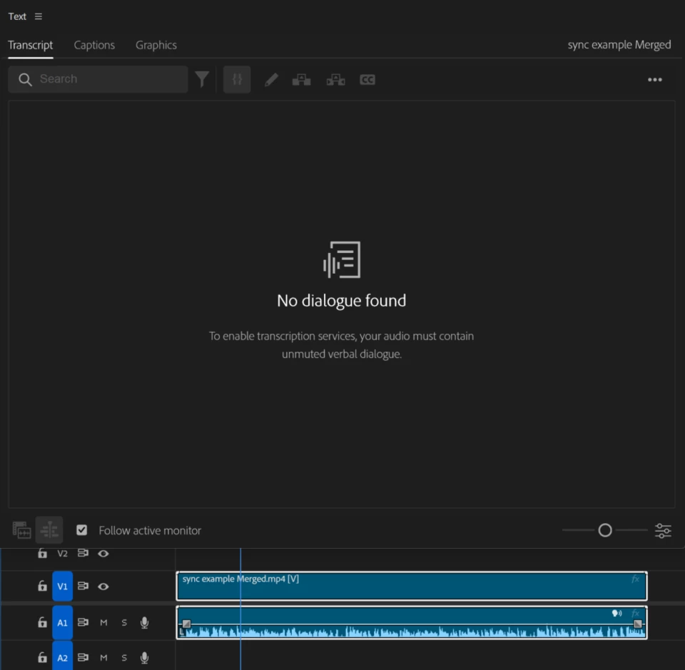Toggle sync lock on track A2
The image size is (685, 670).
pos(83,657)
